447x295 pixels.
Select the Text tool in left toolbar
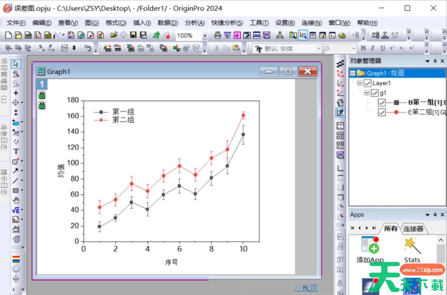pos(16,152)
